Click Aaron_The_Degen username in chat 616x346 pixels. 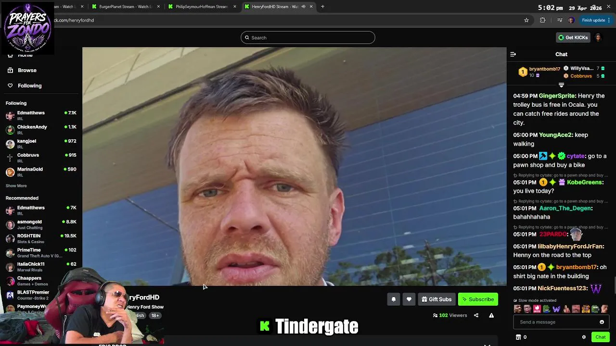click(565, 208)
